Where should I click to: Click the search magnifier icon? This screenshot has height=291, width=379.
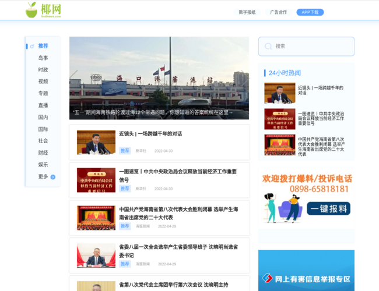268,46
